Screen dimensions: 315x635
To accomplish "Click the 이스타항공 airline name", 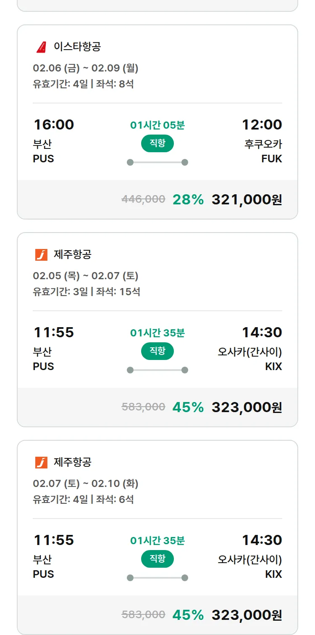I will pyautogui.click(x=77, y=47).
